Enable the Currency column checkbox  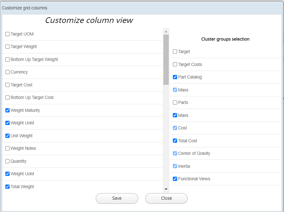(8, 72)
